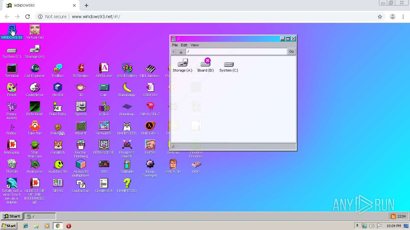Open Progress Quest icon
Screen dimensions: 410x230
[127, 149]
